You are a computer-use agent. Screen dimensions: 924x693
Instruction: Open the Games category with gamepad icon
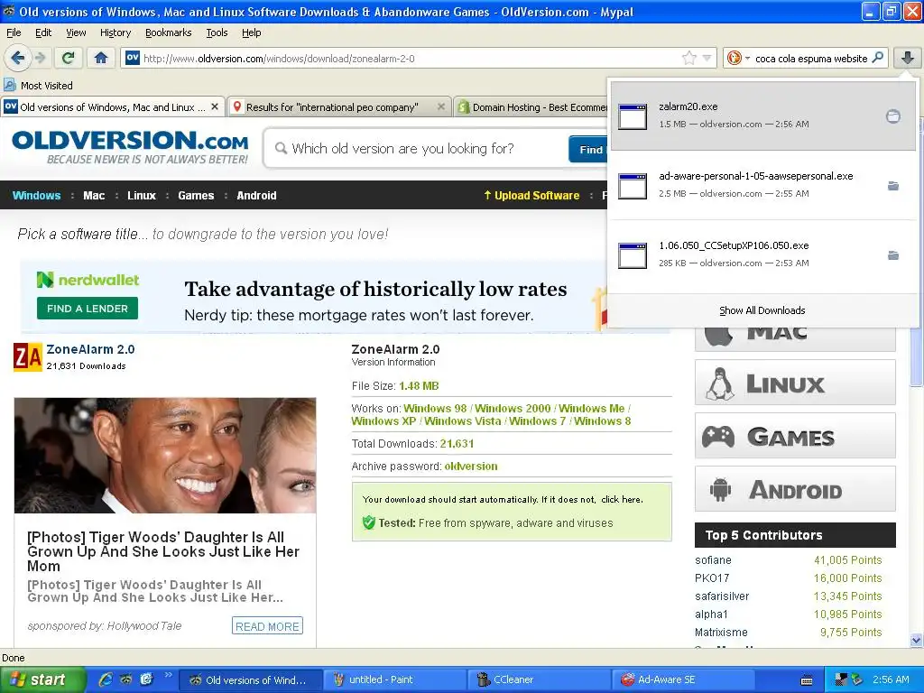pos(795,436)
